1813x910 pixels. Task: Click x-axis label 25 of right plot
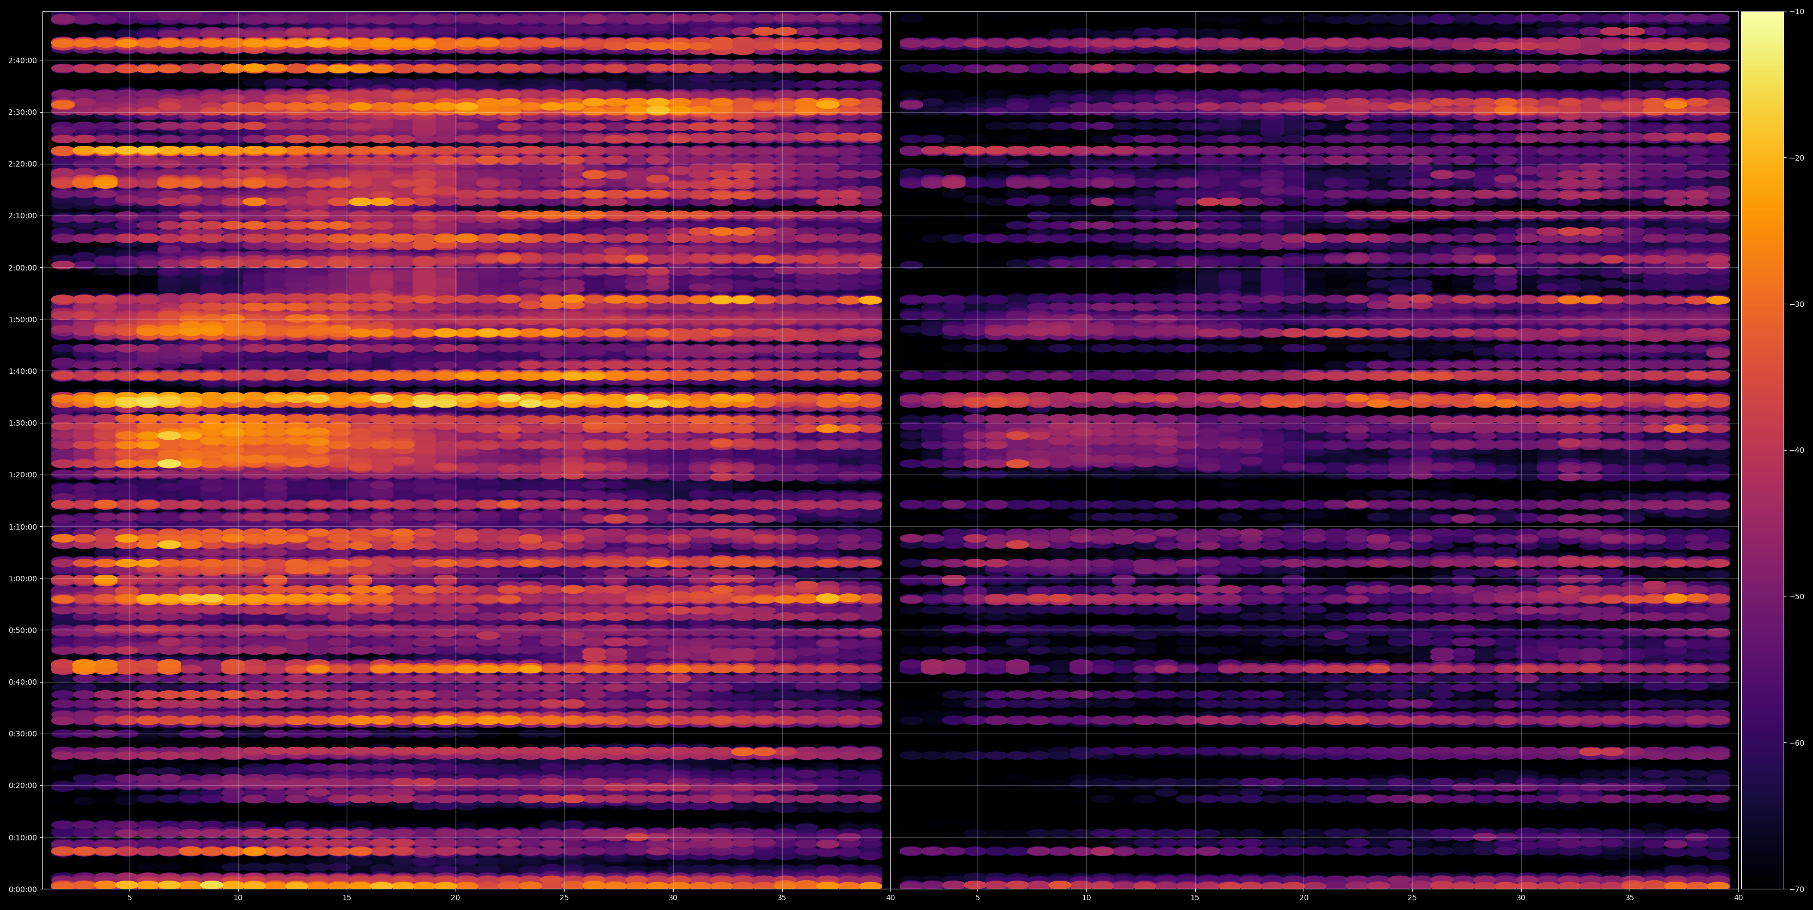point(1412,898)
